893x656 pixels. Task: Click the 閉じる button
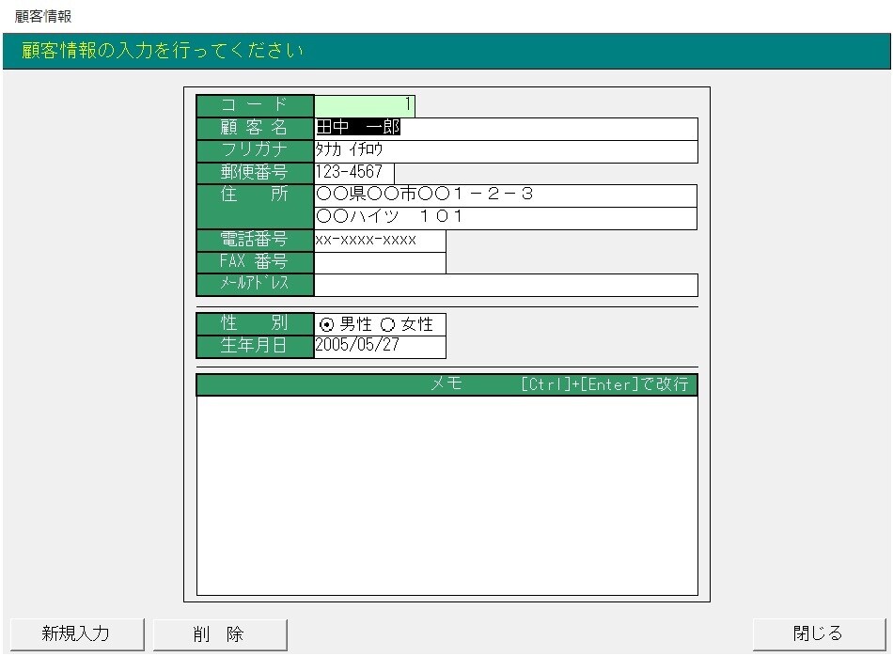819,633
